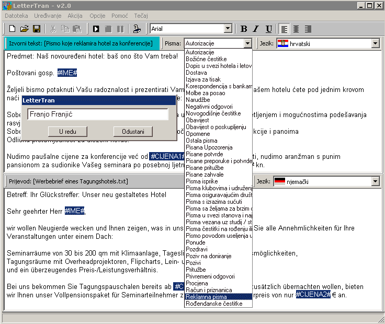Click the Croatian flag icon
This screenshot has width=385, height=324.
[x=283, y=43]
